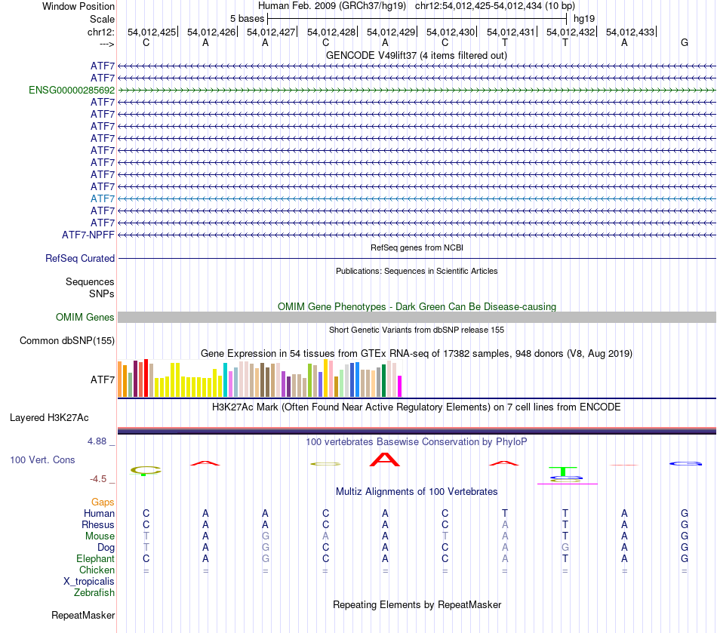Click the Human Feb. 2009 (GRCh37/hg19) header
The width and height of the screenshot is (717, 633).
coord(332,6)
